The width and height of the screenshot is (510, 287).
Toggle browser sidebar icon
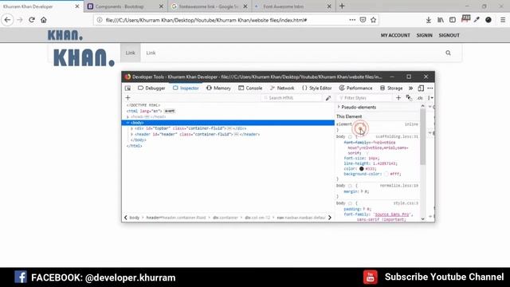453,20
